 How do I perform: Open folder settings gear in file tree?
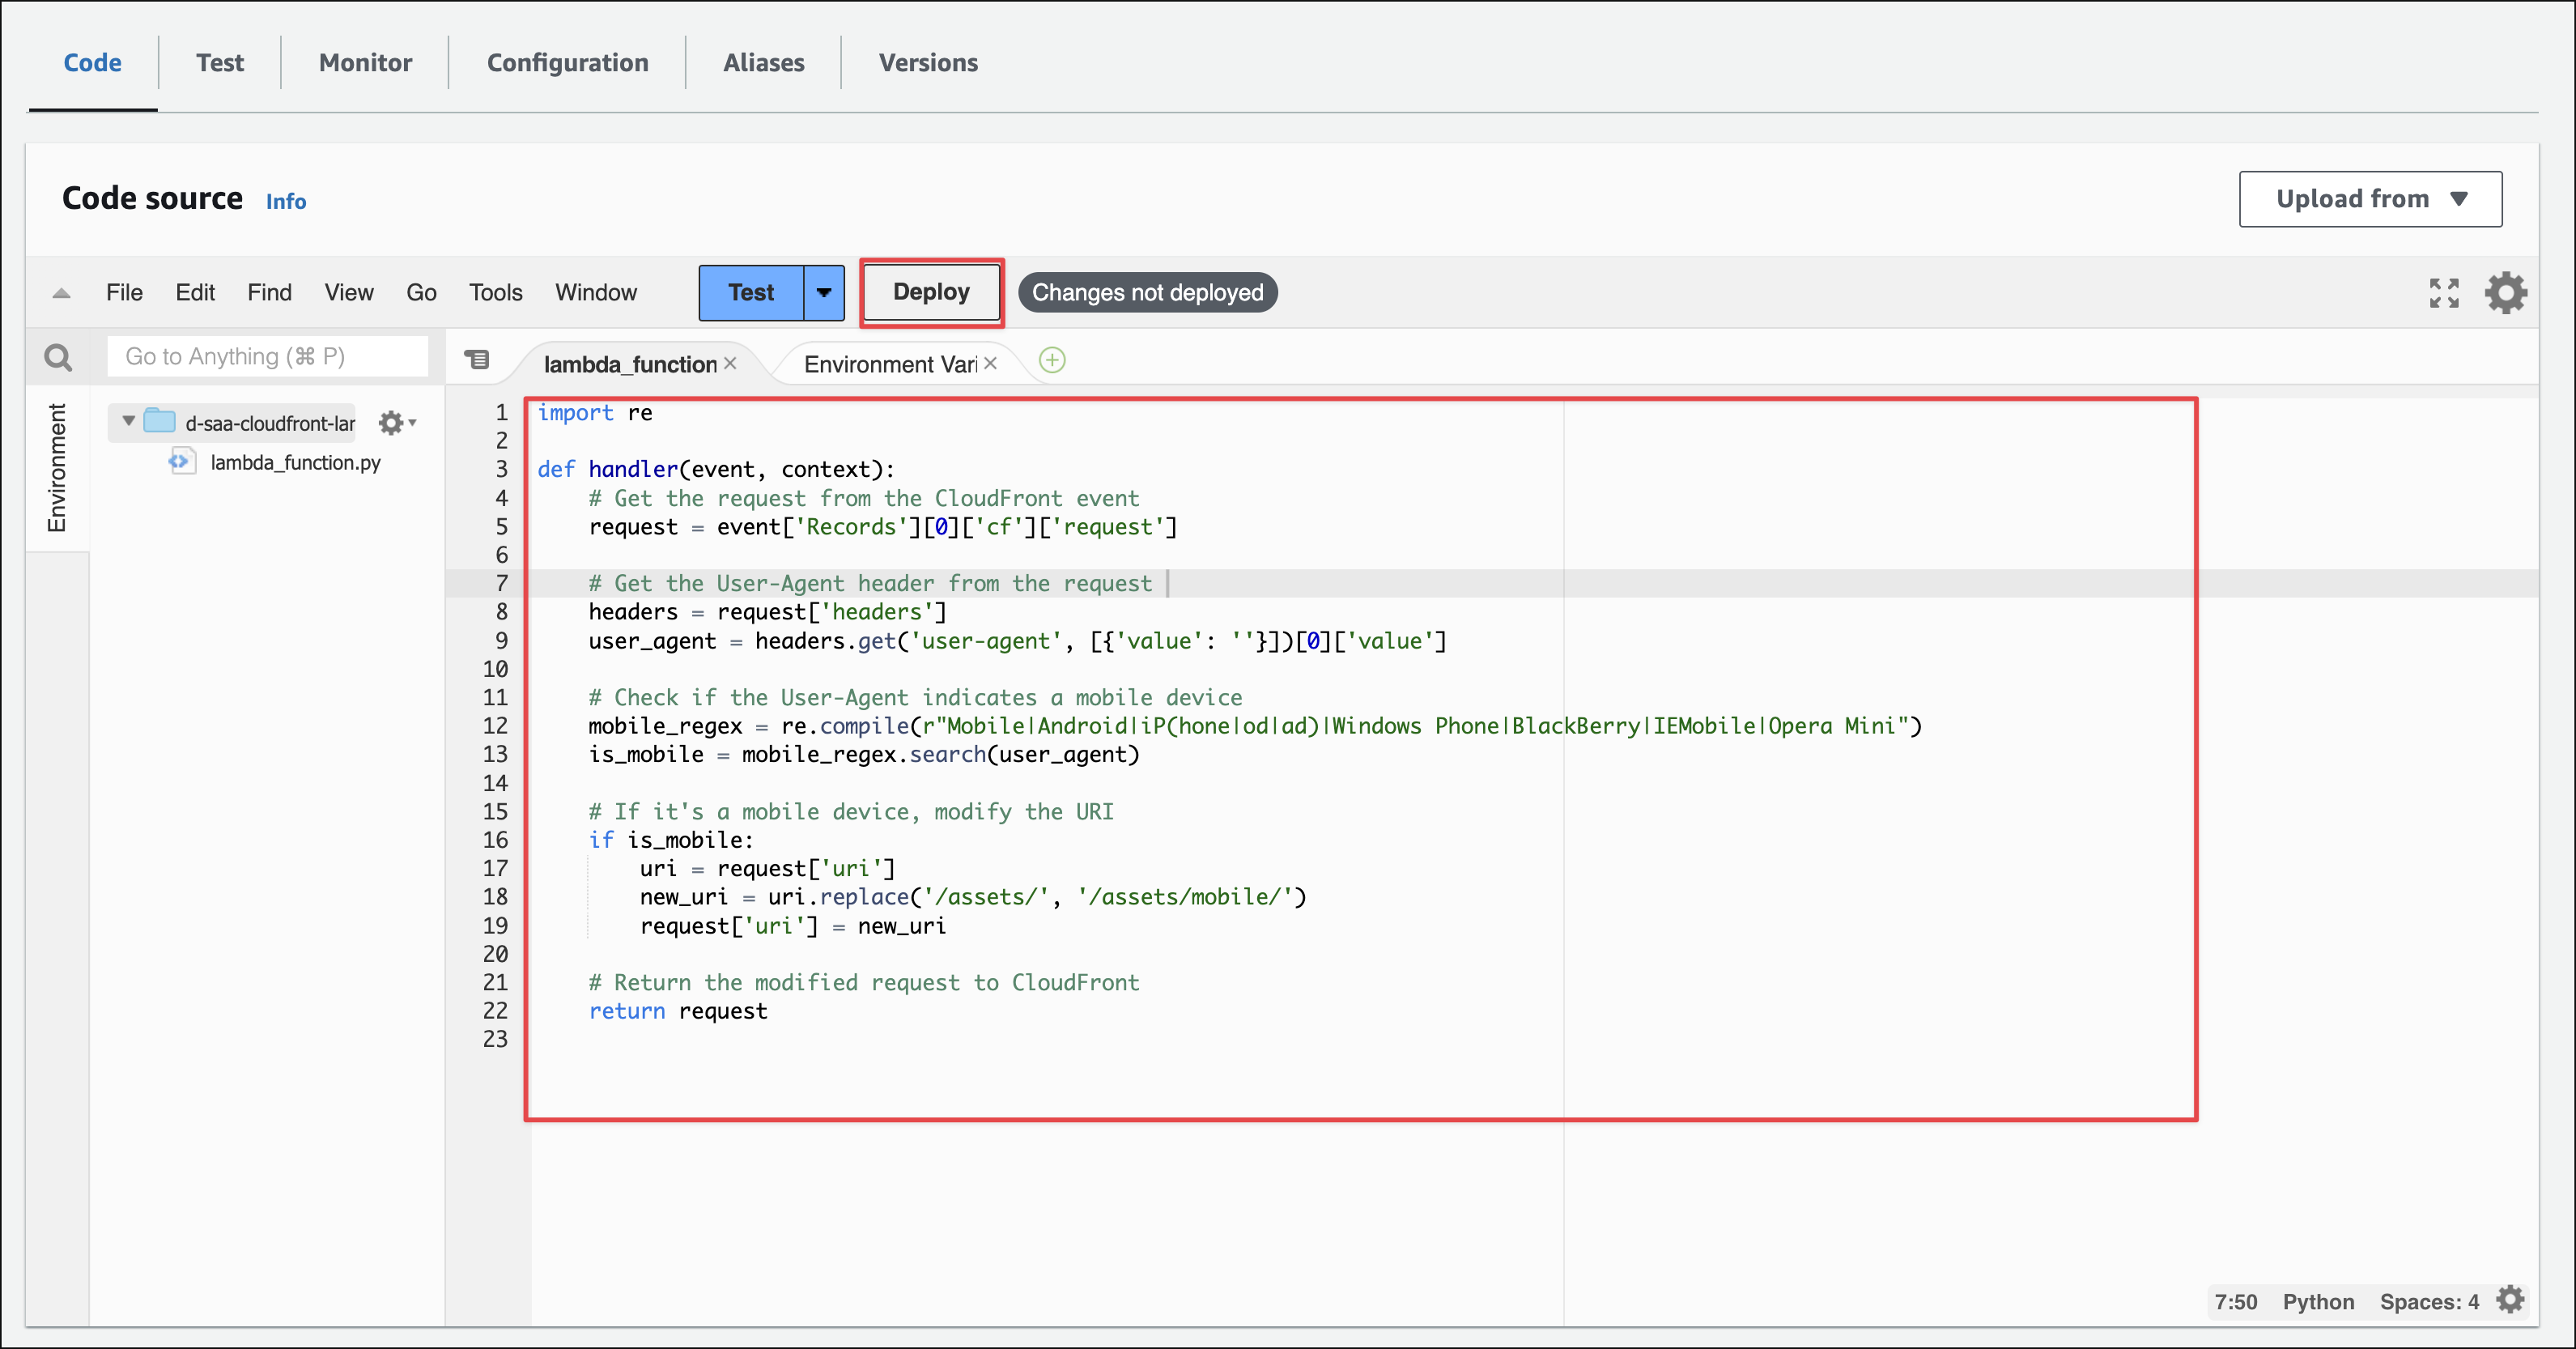[x=392, y=423]
